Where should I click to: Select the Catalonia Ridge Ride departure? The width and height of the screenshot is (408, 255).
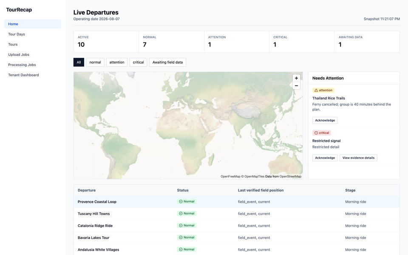[x=237, y=226]
